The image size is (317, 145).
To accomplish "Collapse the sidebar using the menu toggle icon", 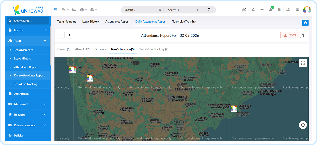I will click(x=56, y=10).
